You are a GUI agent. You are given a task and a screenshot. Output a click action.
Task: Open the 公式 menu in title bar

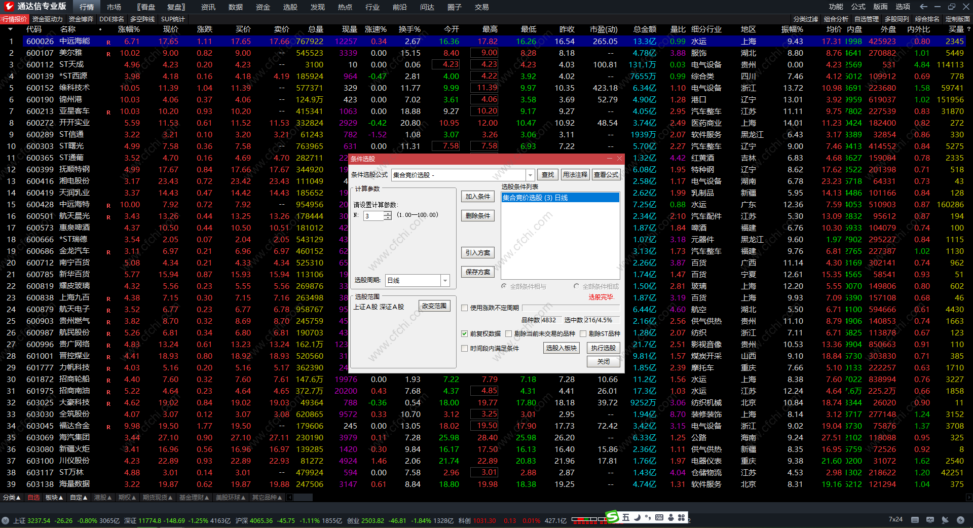pyautogui.click(x=858, y=7)
